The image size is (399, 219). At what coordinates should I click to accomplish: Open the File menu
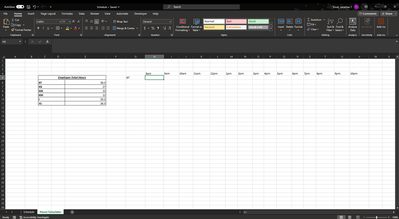(5, 14)
